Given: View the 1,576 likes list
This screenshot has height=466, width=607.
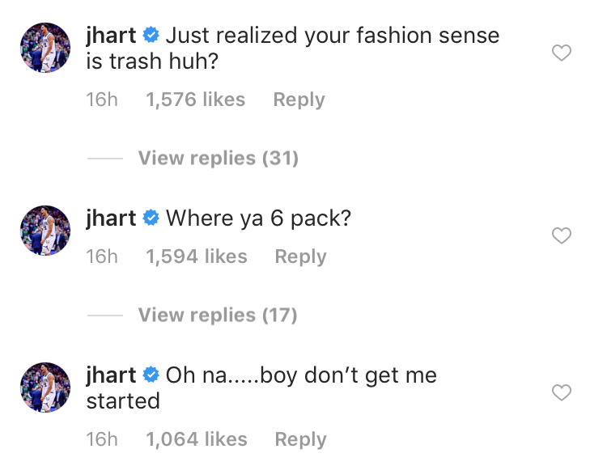Looking at the screenshot, I should pyautogui.click(x=196, y=100).
